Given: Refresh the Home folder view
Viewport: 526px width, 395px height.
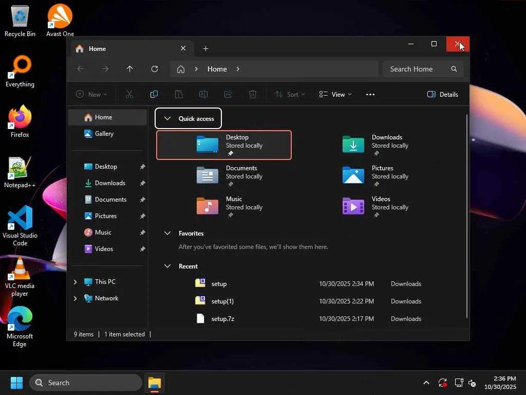Looking at the screenshot, I should 155,69.
